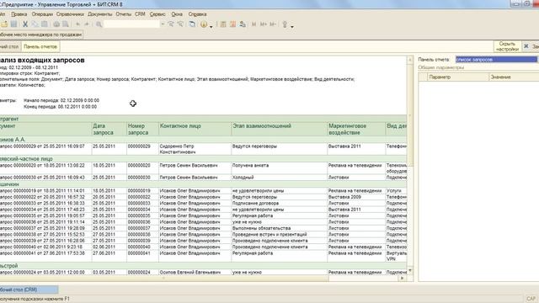Open the Операции menu
The width and height of the screenshot is (539, 303).
point(42,14)
